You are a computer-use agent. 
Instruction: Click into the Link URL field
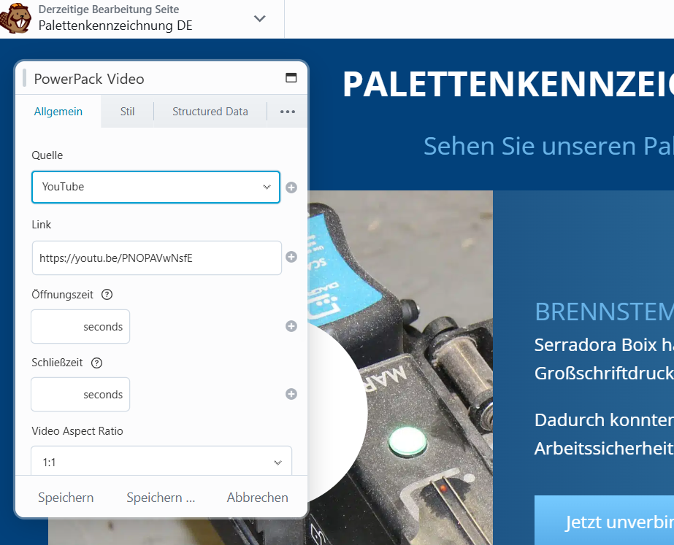pyautogui.click(x=156, y=258)
